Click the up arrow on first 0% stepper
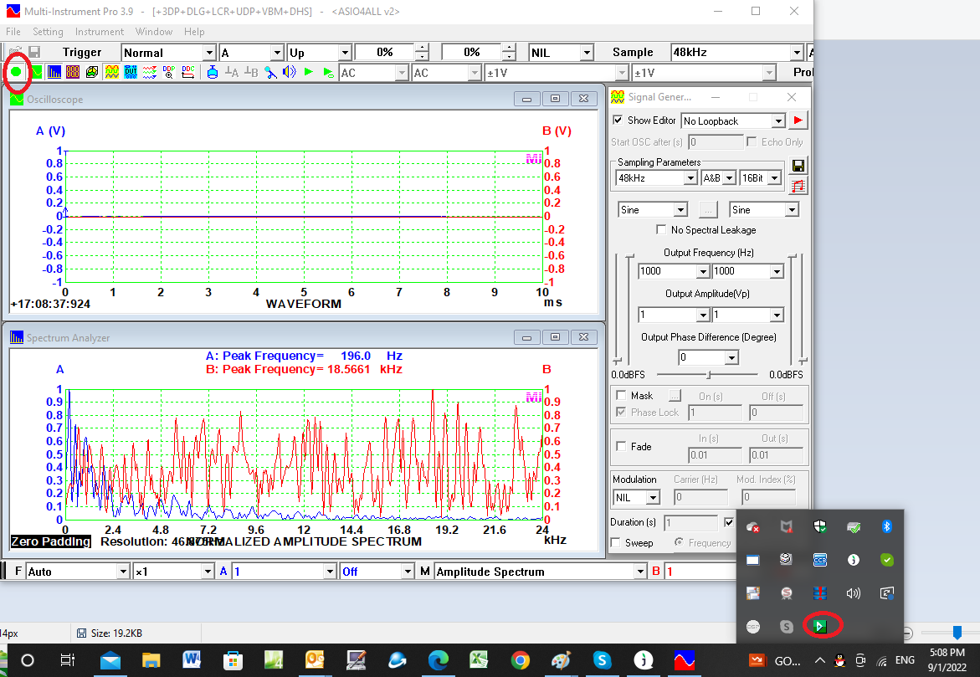 tap(423, 49)
